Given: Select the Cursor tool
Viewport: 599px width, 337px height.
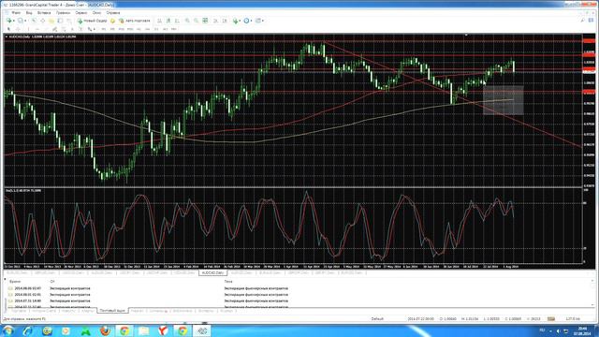Looking at the screenshot, I should 8,29.
